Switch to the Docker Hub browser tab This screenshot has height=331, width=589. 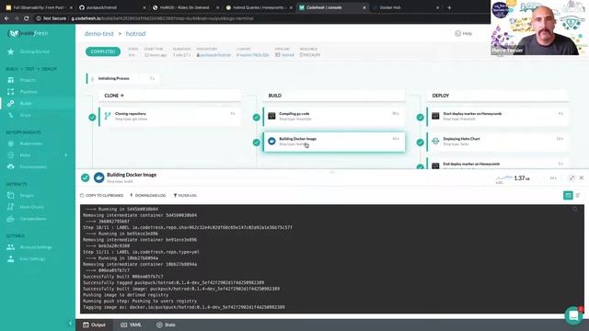click(406, 7)
